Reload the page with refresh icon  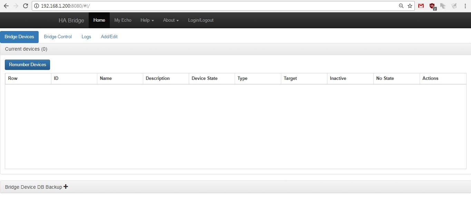[25, 6]
